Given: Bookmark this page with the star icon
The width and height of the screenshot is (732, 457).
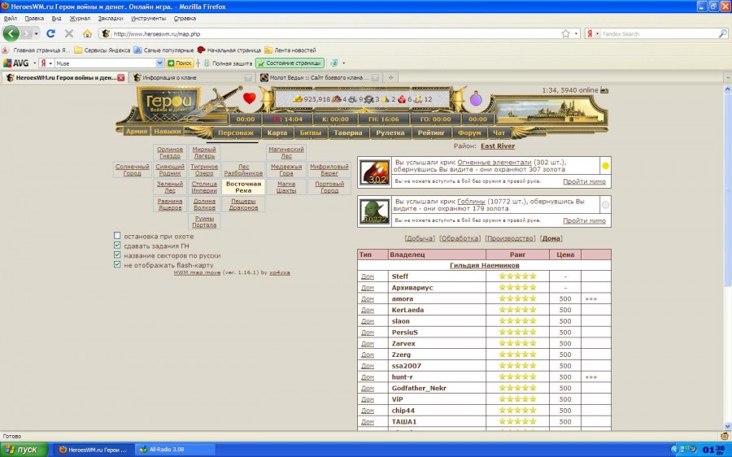Looking at the screenshot, I should [566, 33].
